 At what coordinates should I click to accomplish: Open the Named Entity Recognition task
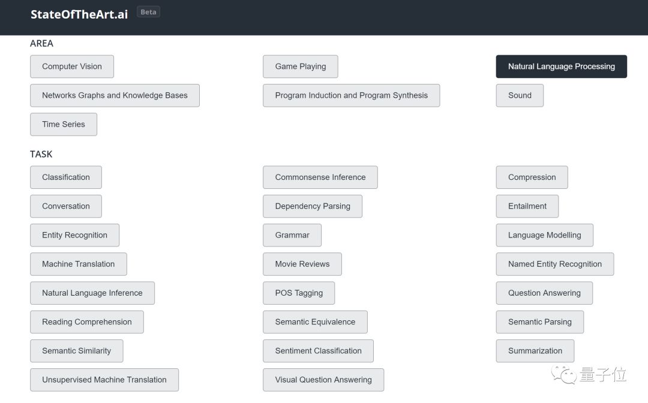(x=554, y=264)
